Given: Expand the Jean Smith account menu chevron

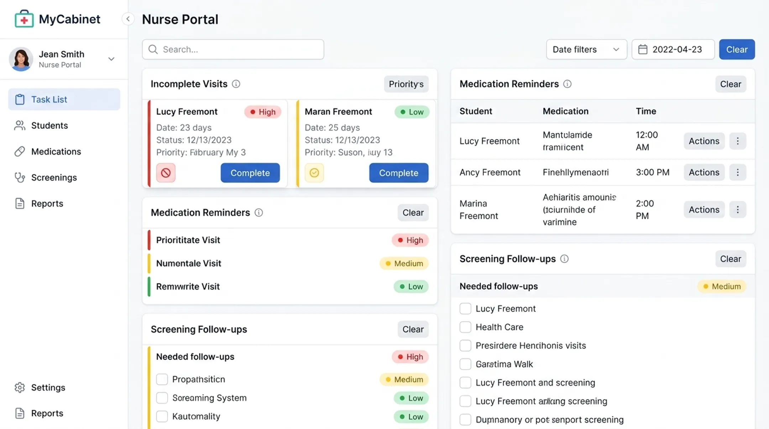Looking at the screenshot, I should (x=111, y=59).
